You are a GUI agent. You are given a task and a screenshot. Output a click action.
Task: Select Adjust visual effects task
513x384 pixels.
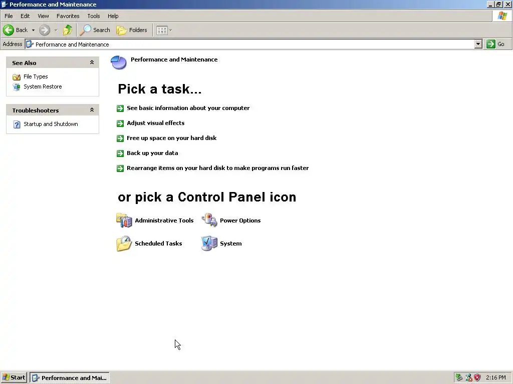pyautogui.click(x=156, y=123)
